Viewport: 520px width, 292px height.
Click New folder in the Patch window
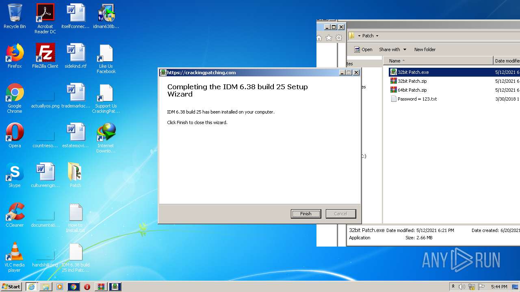(x=425, y=49)
